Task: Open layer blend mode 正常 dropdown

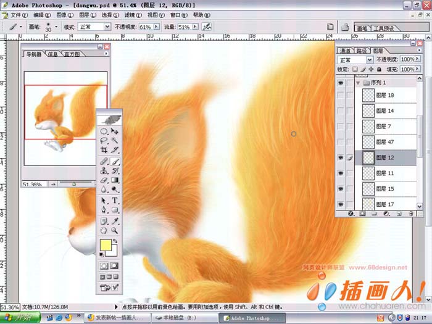Action: 370,59
